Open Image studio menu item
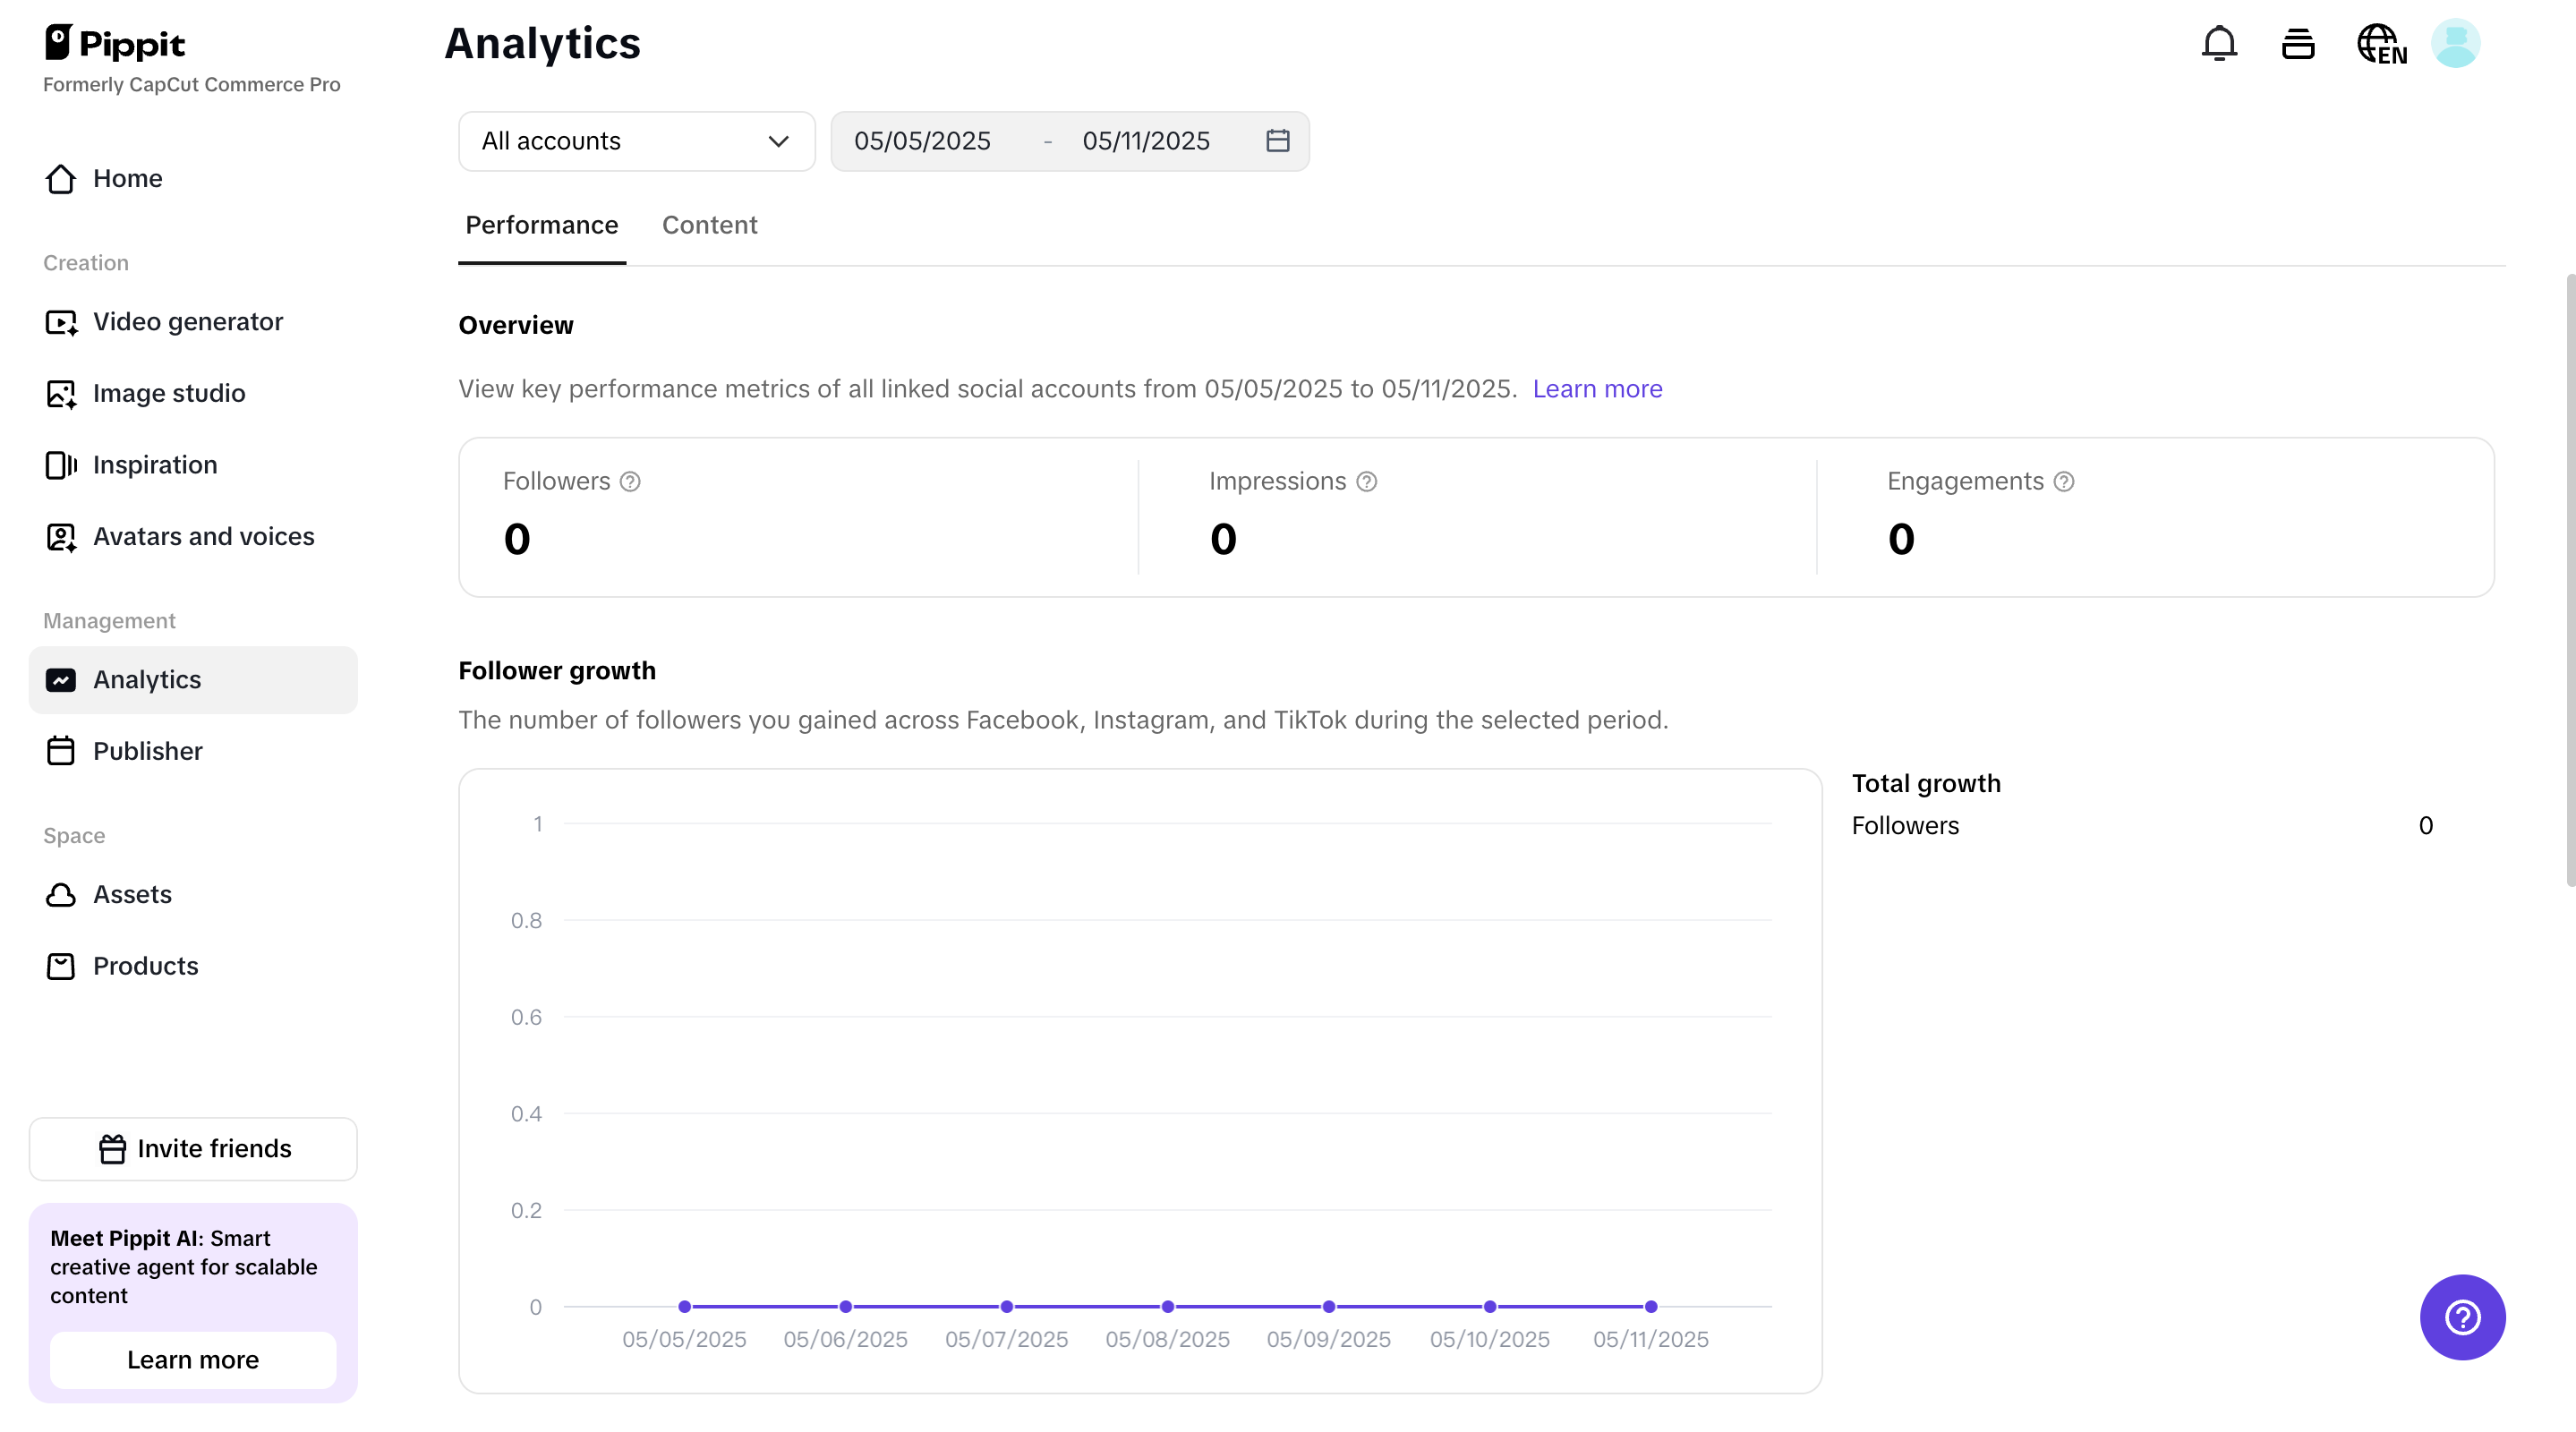2576x1432 pixels. coord(193,393)
